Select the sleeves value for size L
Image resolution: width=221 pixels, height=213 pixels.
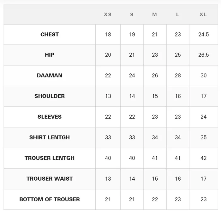click(x=178, y=117)
